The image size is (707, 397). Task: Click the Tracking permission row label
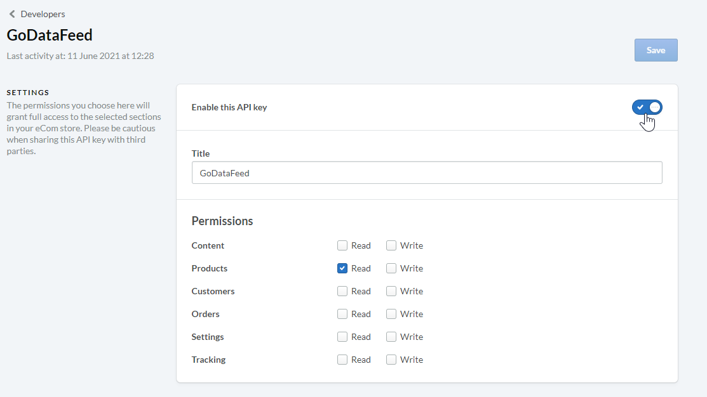pos(208,360)
